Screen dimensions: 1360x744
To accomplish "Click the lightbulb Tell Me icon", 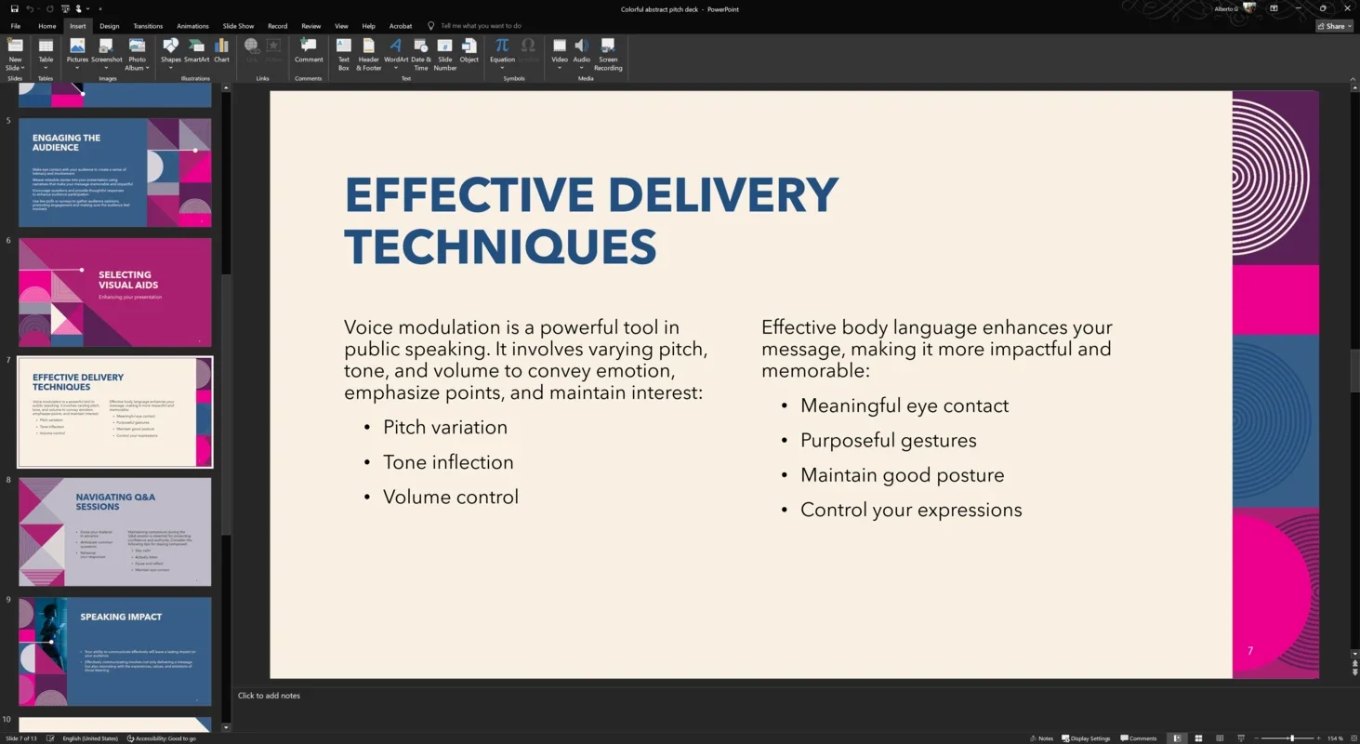I will [430, 26].
